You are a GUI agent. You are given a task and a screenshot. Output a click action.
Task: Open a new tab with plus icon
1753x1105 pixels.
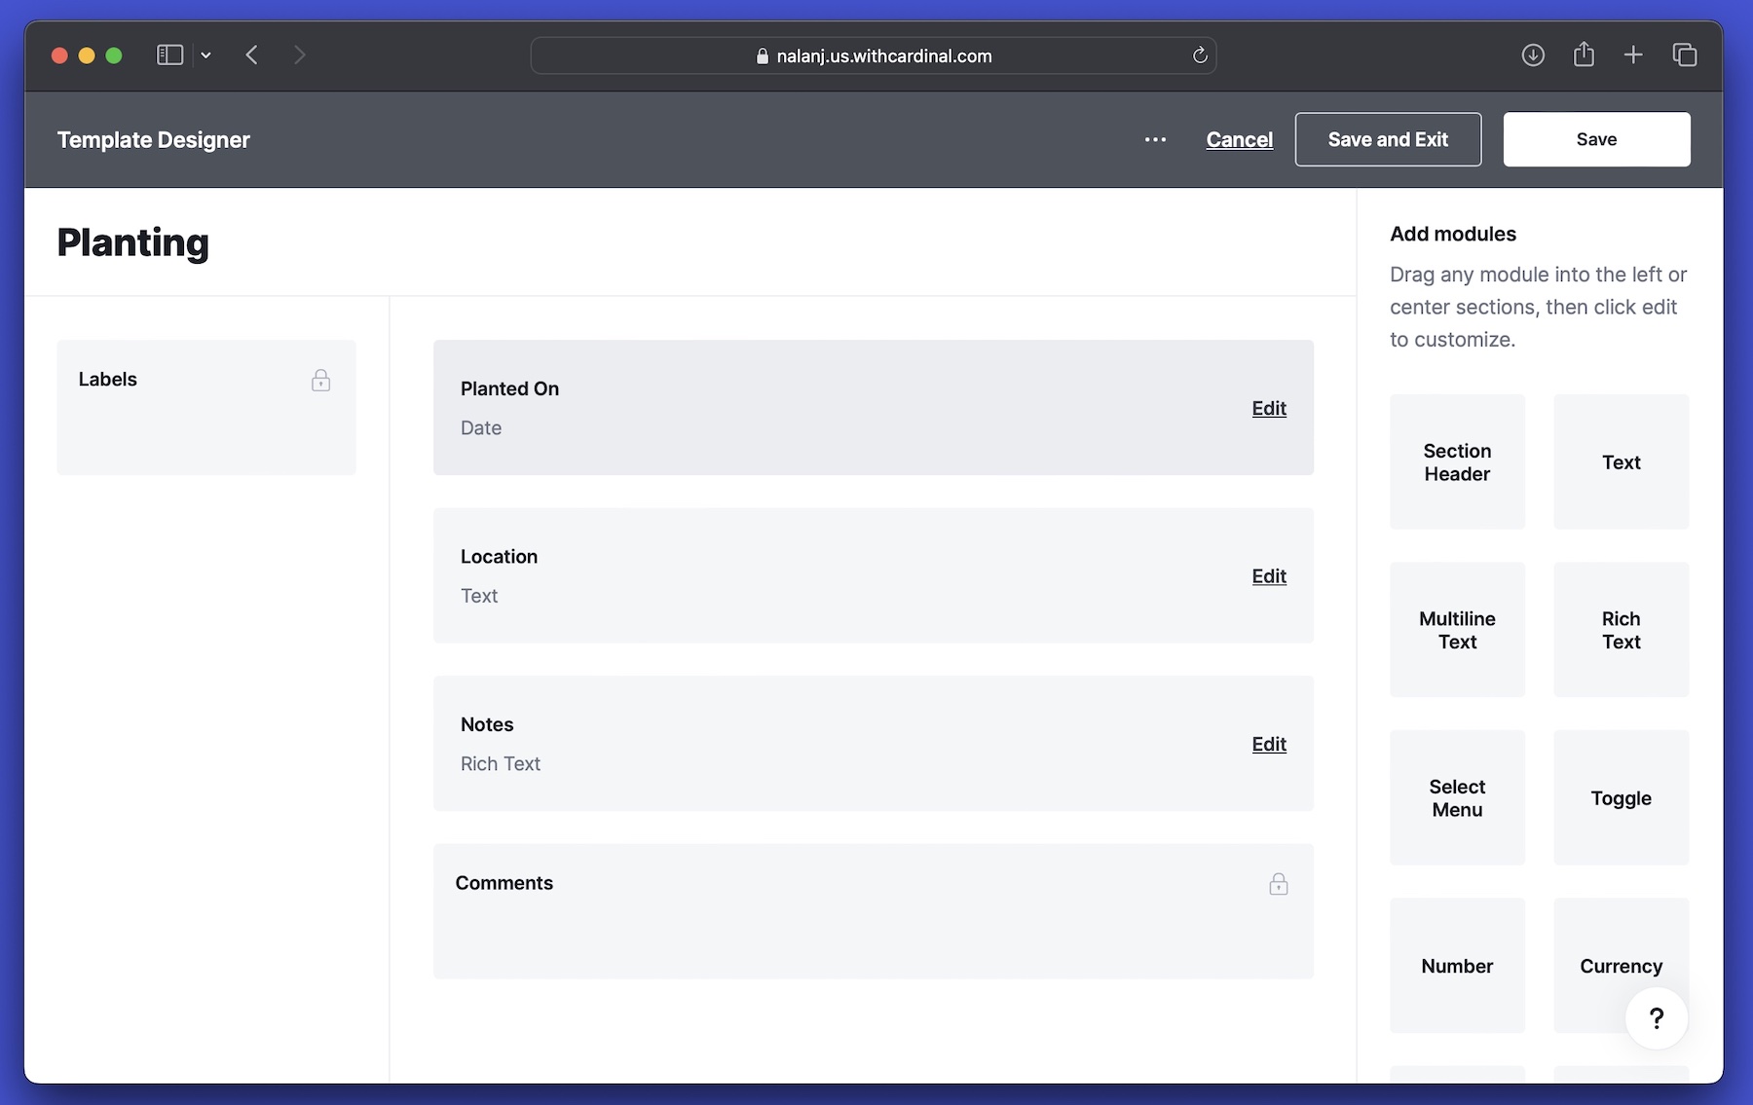1633,55
